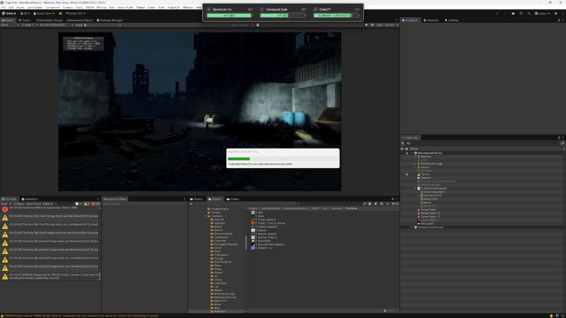Viewport: 566px width, 318px height.
Task: Switch to the Animation tab
Action: coord(30,199)
